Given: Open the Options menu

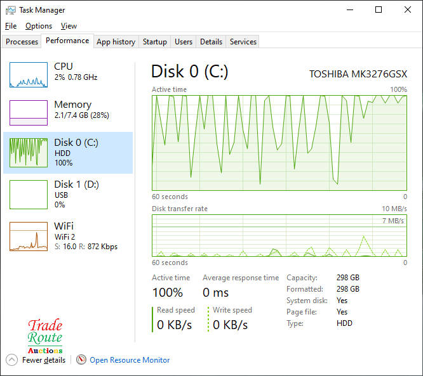Looking at the screenshot, I should point(39,26).
